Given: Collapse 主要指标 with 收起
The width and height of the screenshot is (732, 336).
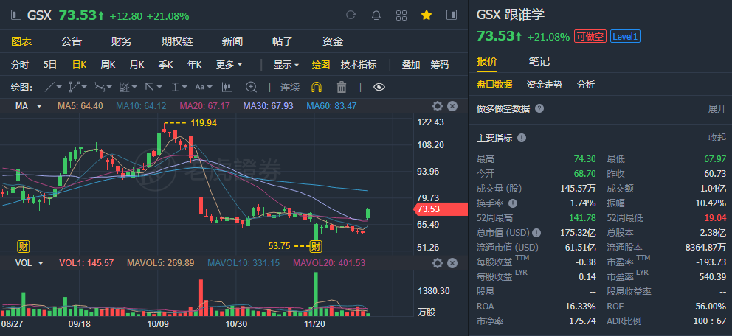Looking at the screenshot, I should click(x=717, y=138).
